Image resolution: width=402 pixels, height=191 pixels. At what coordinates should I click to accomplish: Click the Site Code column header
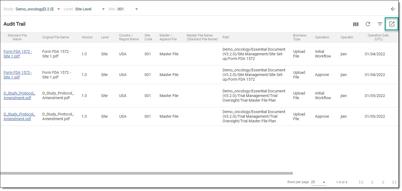coord(148,37)
